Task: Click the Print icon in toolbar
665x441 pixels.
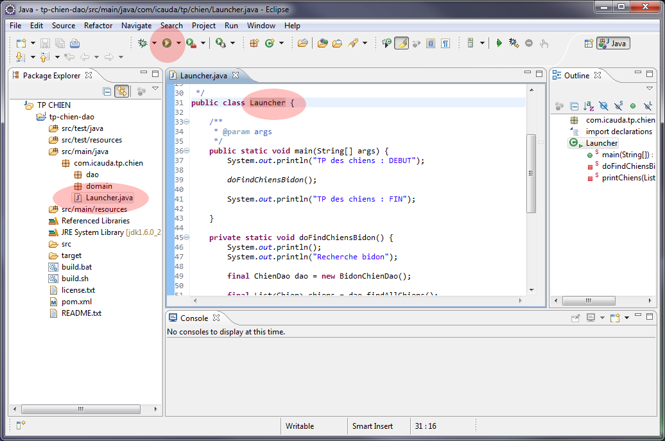Action: (74, 43)
